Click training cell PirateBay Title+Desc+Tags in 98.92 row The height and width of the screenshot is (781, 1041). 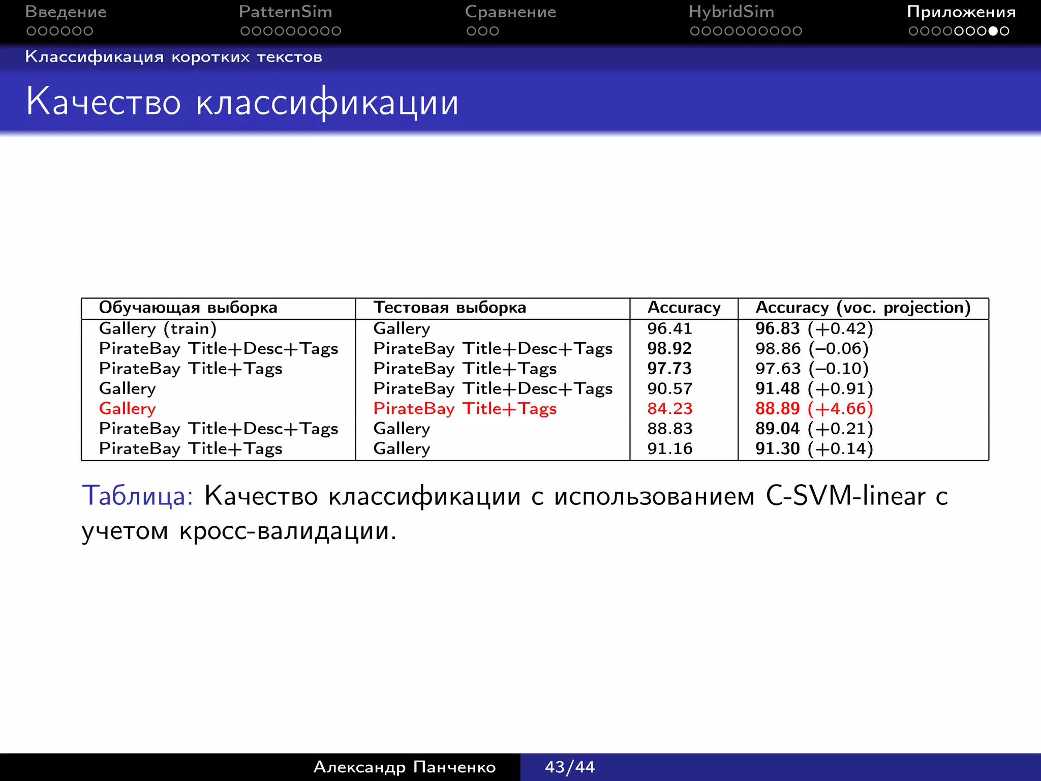point(218,349)
